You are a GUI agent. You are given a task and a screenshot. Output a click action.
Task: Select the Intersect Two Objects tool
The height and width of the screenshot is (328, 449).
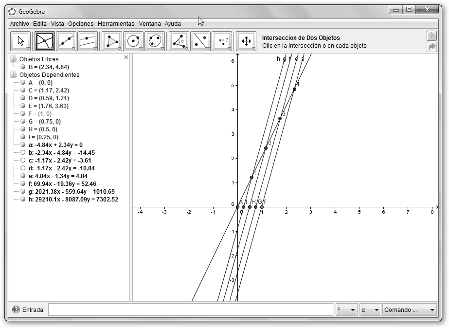45,41
